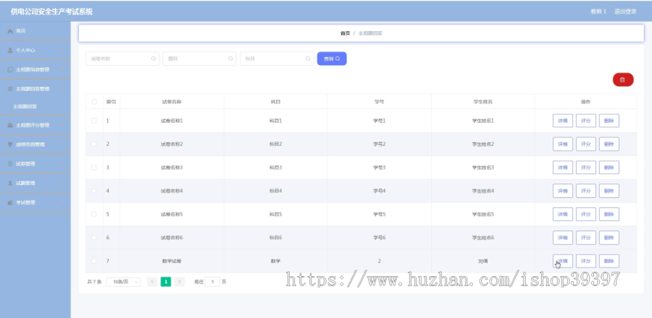Click the icon beside 试卷管理
Screen dimensions: 652x318
point(10,164)
